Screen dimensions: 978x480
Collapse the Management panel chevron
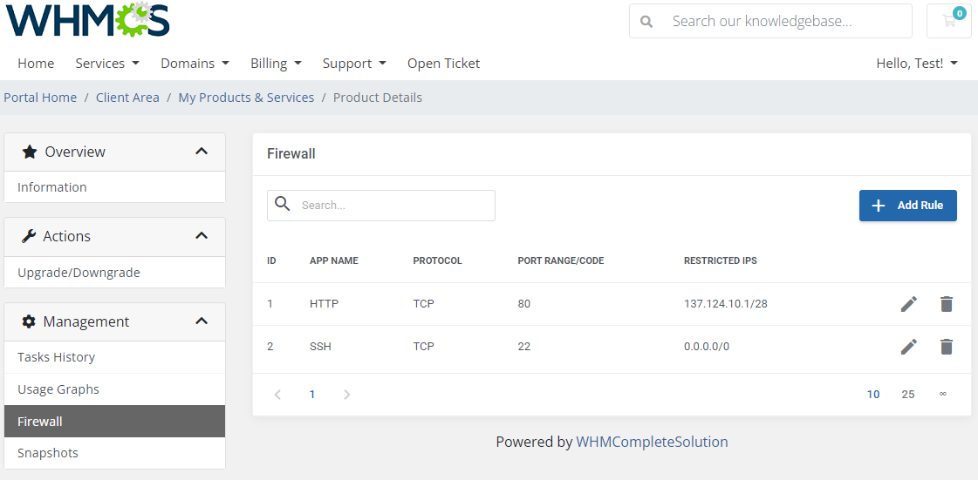click(x=201, y=321)
